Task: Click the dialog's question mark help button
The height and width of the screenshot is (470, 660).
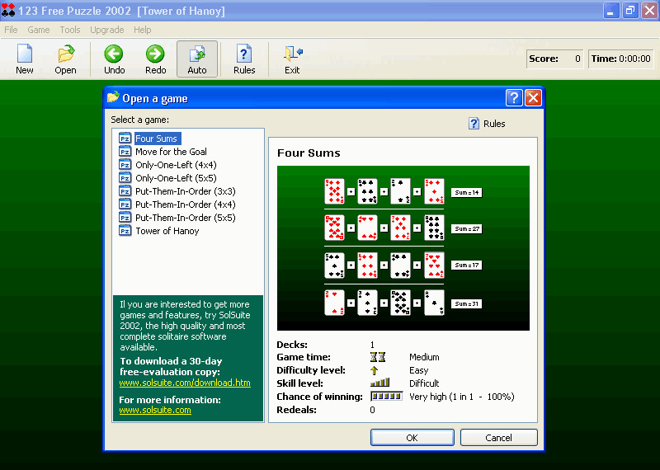Action: 514,98
